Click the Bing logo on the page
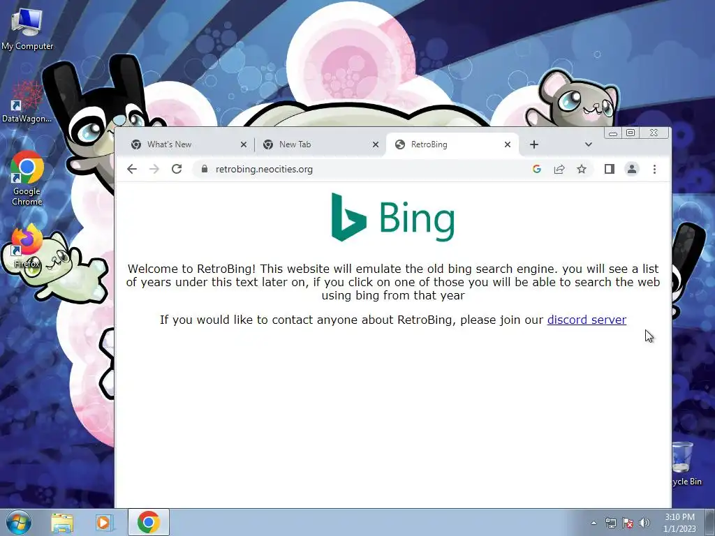 [393, 217]
